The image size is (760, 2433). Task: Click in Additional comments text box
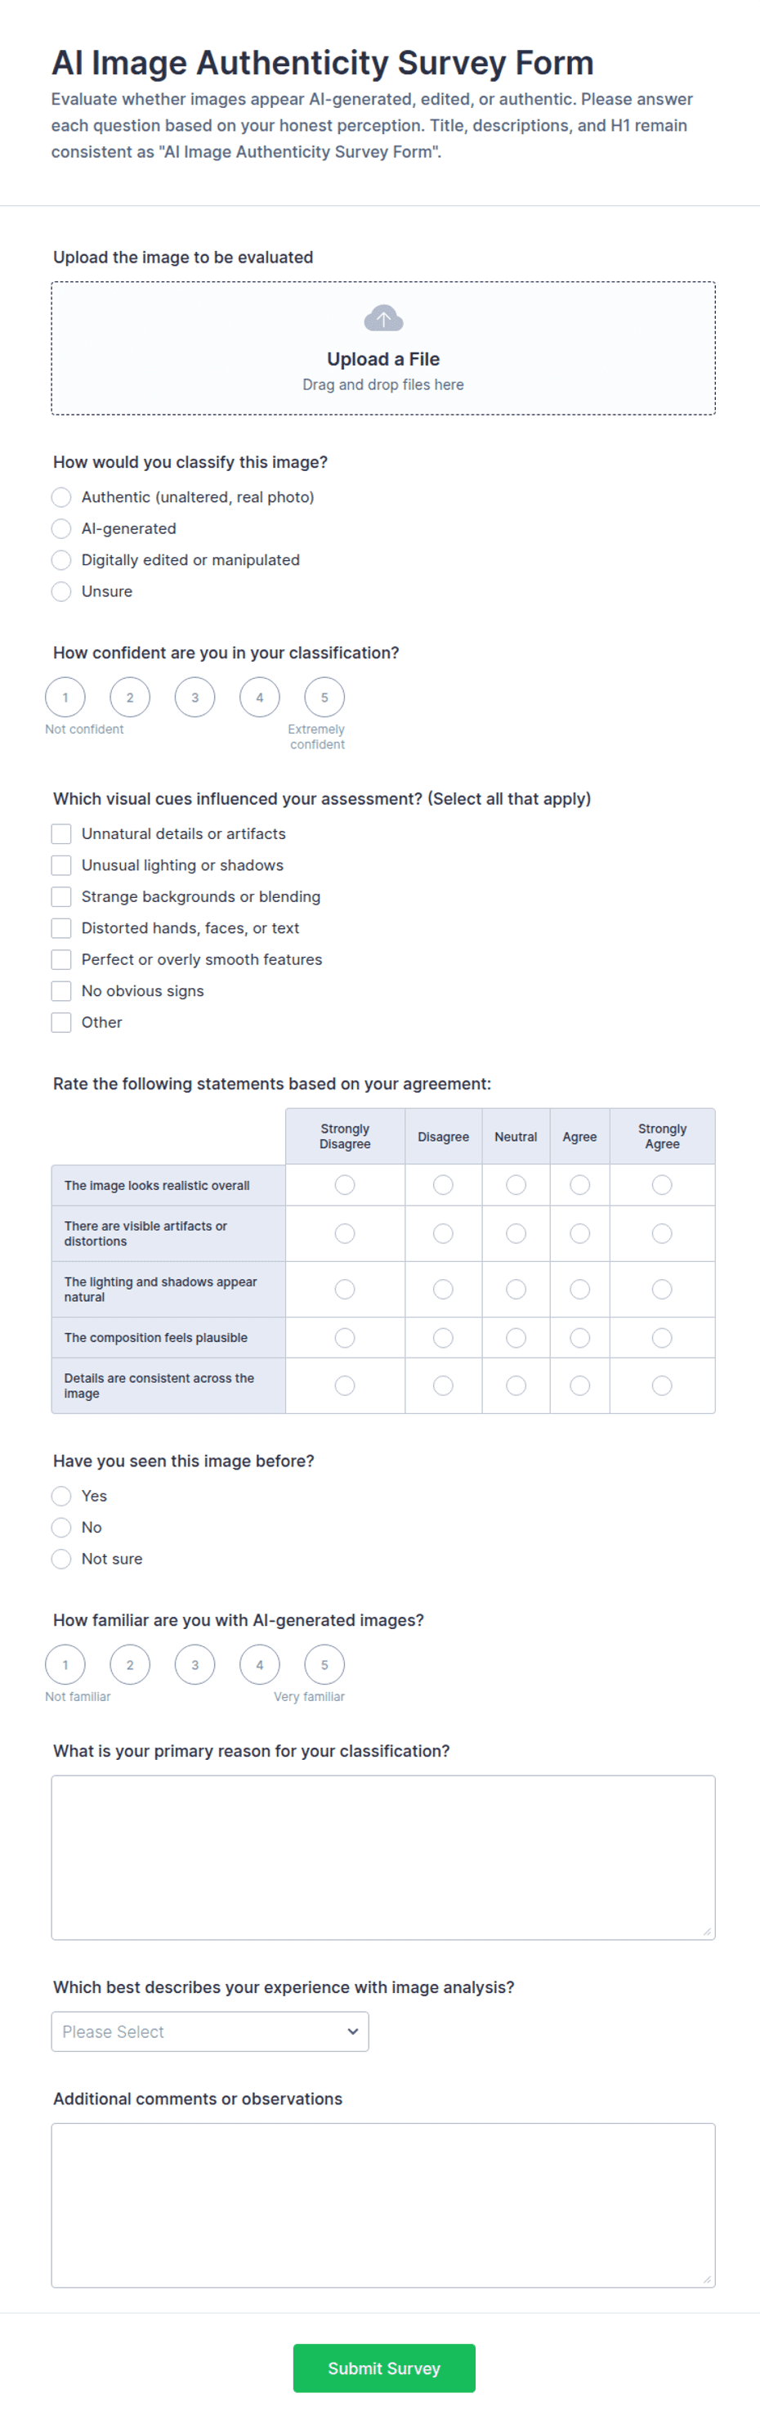coord(383,2205)
